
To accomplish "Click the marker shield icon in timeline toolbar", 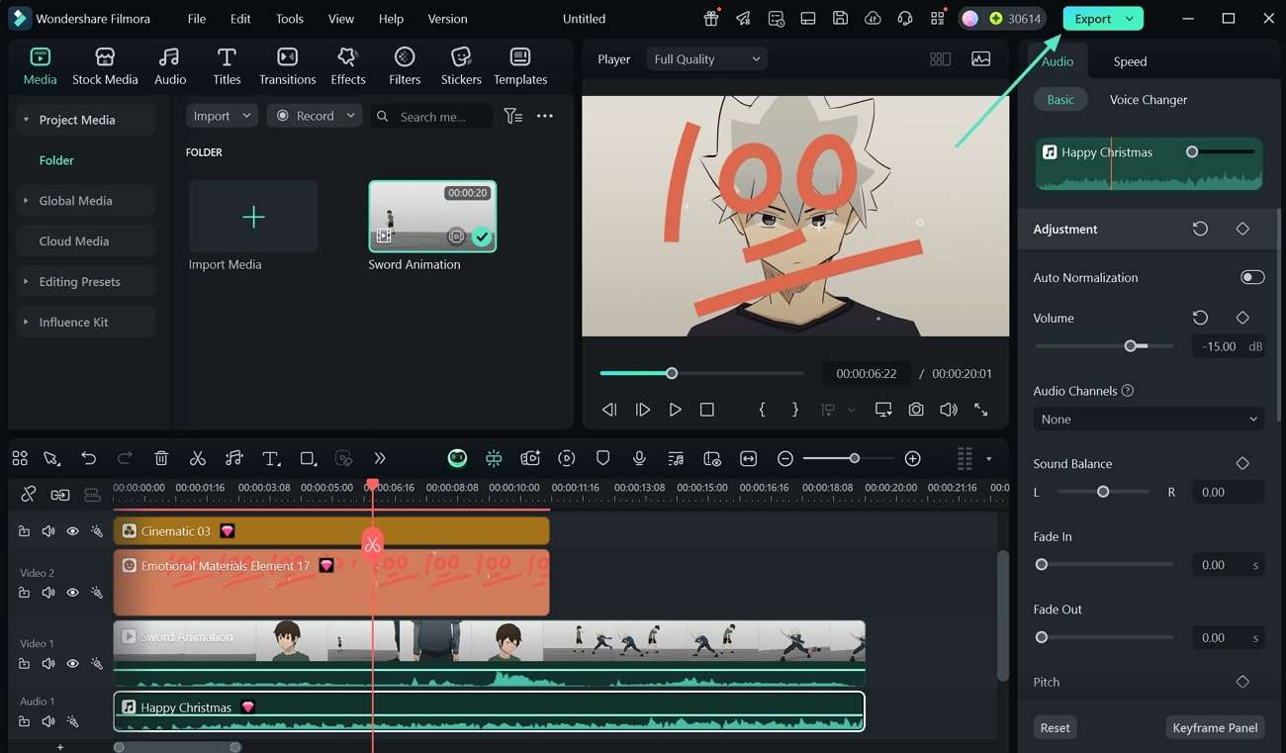I will (x=602, y=458).
